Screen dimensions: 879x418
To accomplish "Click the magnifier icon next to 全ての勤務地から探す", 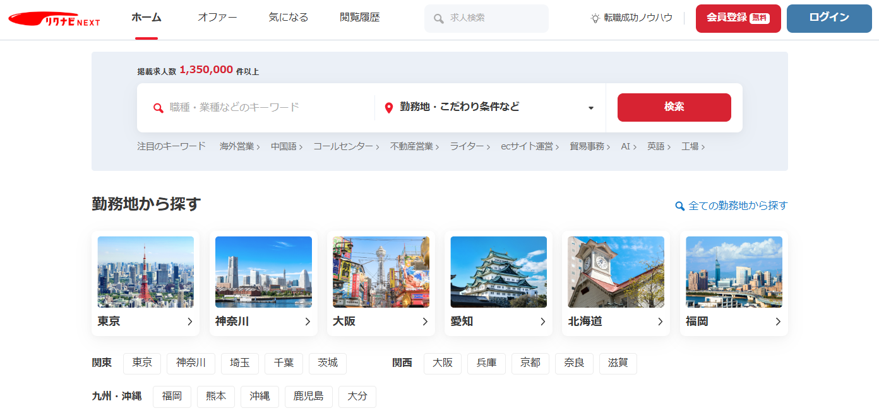I will click(679, 206).
